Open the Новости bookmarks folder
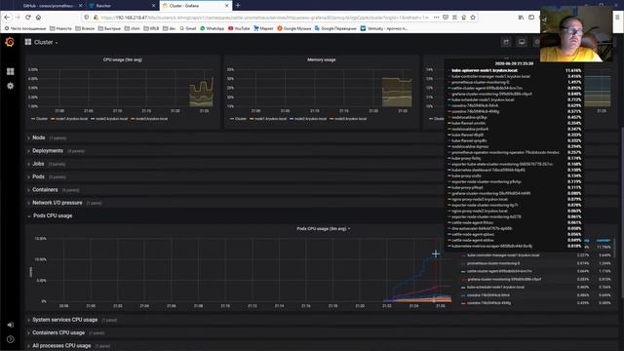 [60, 28]
